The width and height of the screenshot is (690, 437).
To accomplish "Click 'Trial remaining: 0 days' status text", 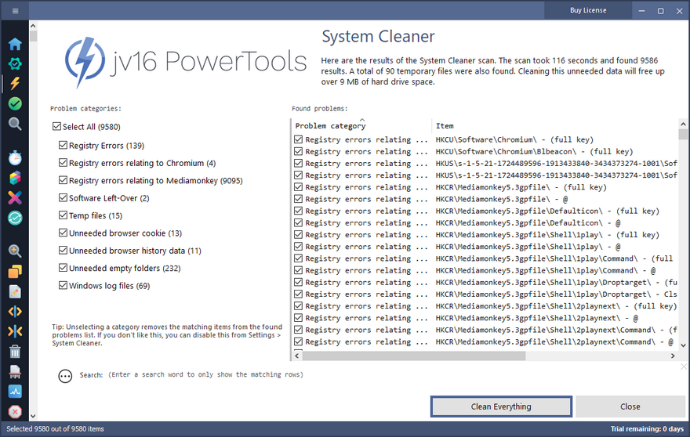I will (647, 428).
